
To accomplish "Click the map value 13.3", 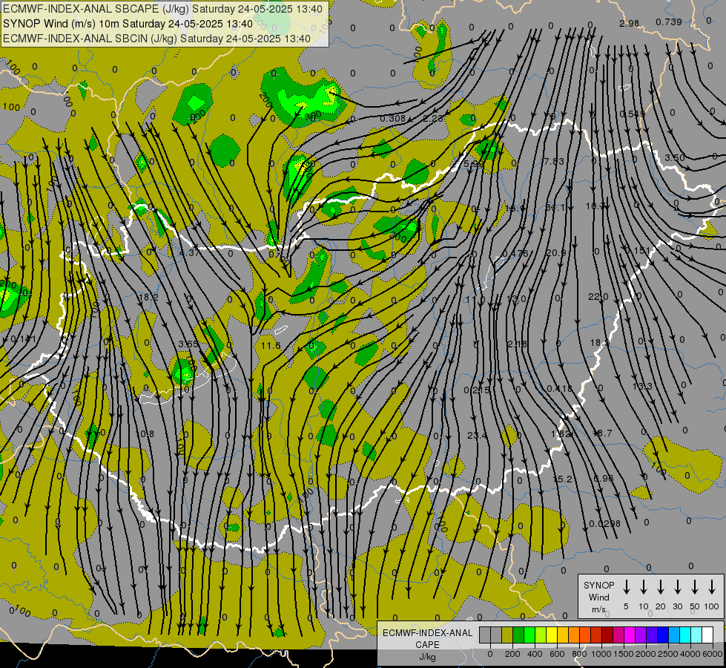I will pyautogui.click(x=642, y=386).
